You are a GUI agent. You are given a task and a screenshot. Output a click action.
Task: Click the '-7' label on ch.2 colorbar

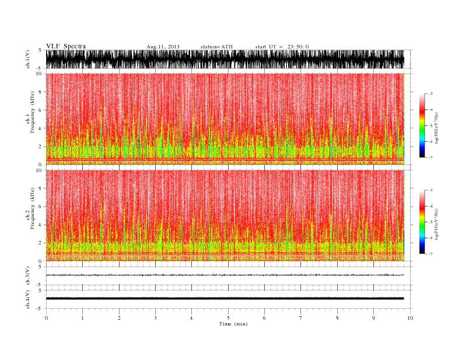tap(430, 254)
